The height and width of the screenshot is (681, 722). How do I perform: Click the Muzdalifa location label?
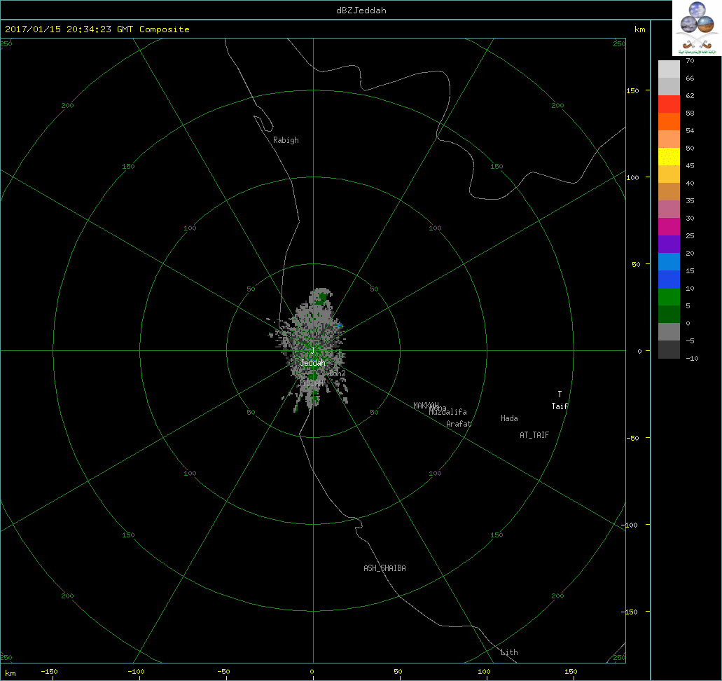tap(448, 412)
